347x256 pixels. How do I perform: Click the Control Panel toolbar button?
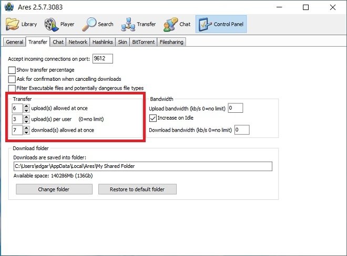221,24
